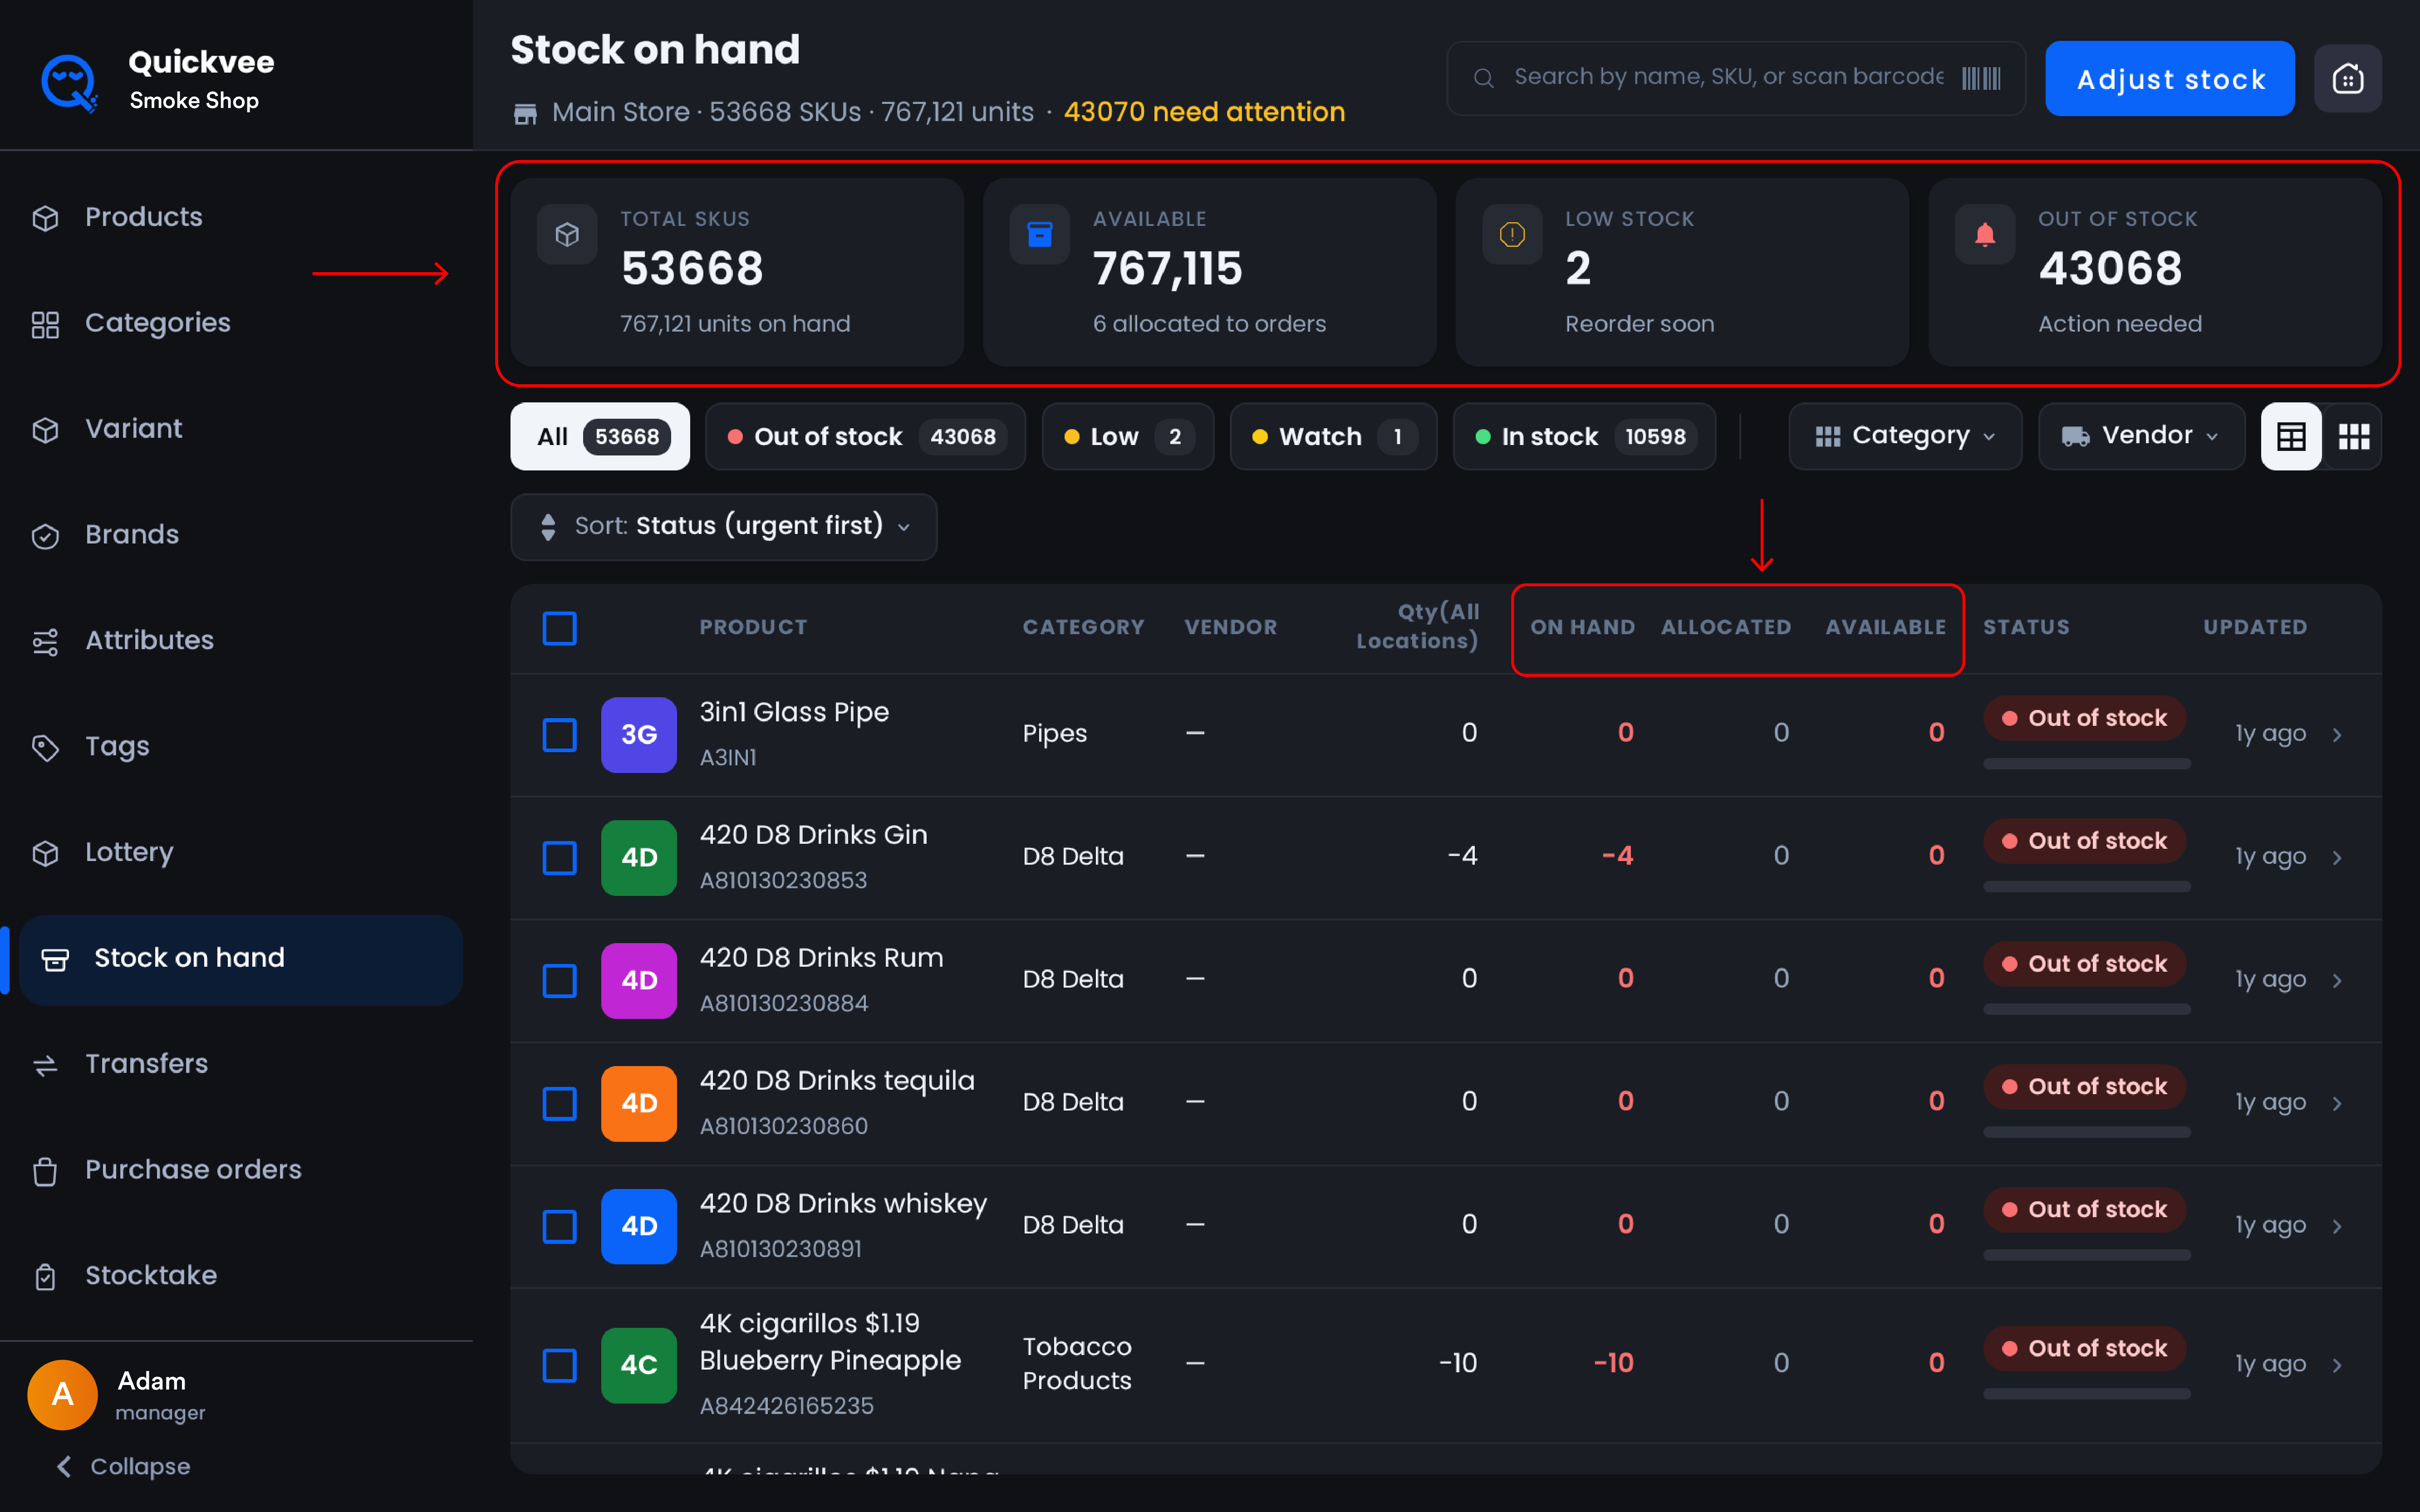Image resolution: width=2420 pixels, height=1512 pixels.
Task: Check the 4K cigarillos Blueberry Pineapple row
Action: tap(559, 1365)
